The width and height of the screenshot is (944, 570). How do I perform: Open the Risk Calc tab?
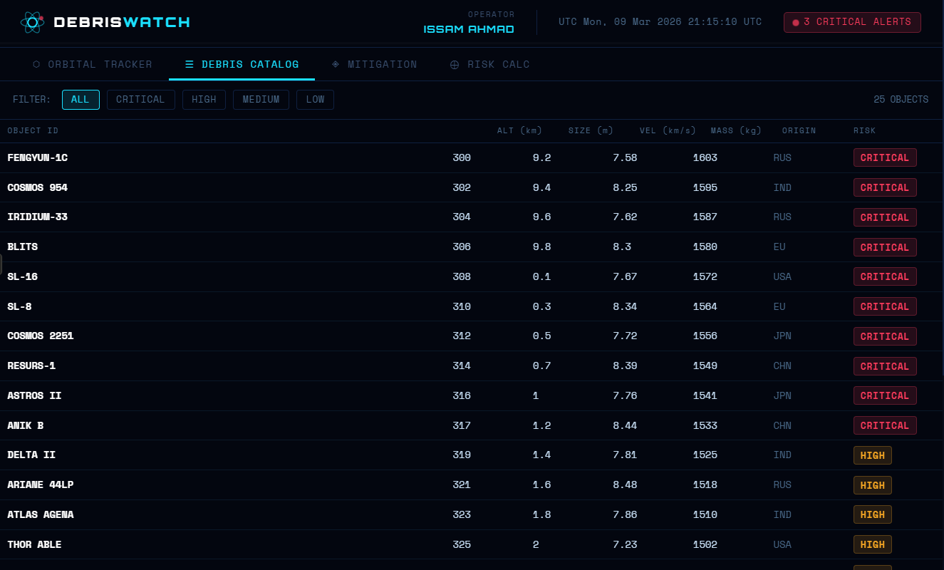pos(490,64)
